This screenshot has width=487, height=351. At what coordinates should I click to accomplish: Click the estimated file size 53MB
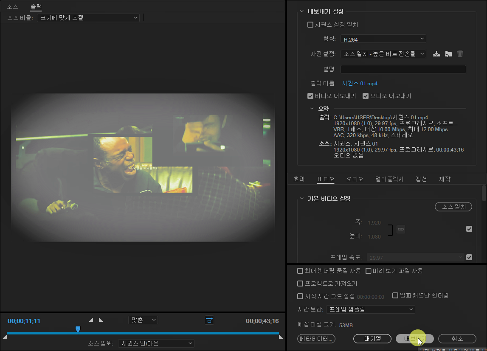click(346, 325)
